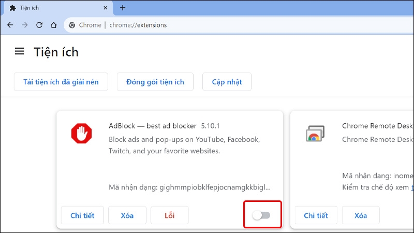414x233 pixels.
Task: Toggle the AdBlock extension switch
Action: (261, 215)
